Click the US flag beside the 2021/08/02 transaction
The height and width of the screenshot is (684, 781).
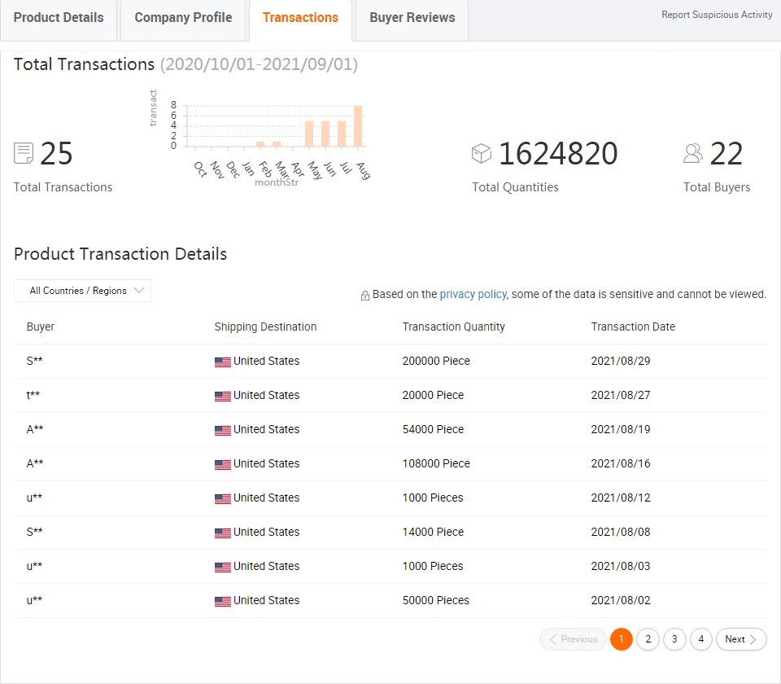tap(222, 601)
